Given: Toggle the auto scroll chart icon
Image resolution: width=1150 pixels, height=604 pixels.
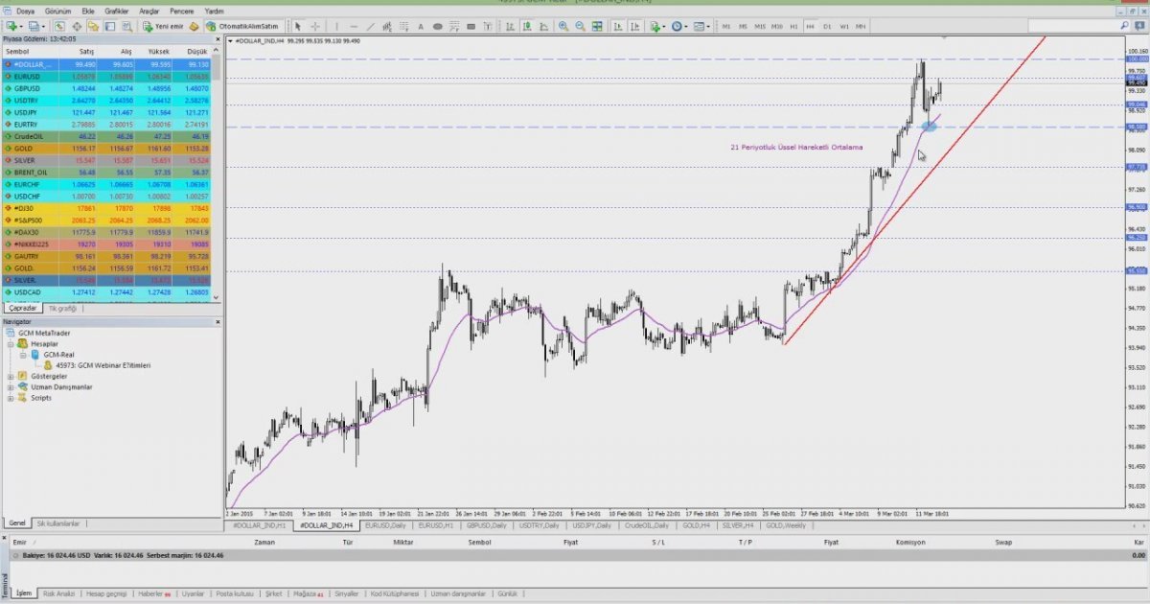Looking at the screenshot, I should point(618,27).
